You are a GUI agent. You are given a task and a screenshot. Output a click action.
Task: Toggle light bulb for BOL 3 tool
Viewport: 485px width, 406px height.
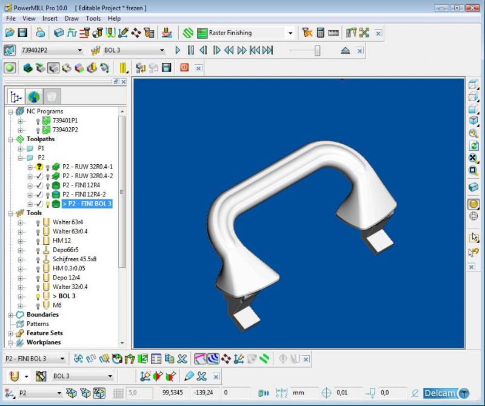point(38,296)
